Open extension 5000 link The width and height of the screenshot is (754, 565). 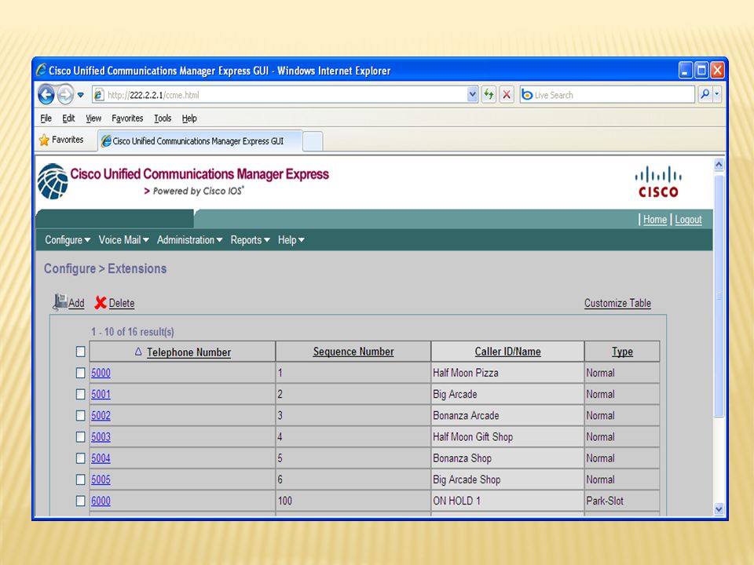101,373
